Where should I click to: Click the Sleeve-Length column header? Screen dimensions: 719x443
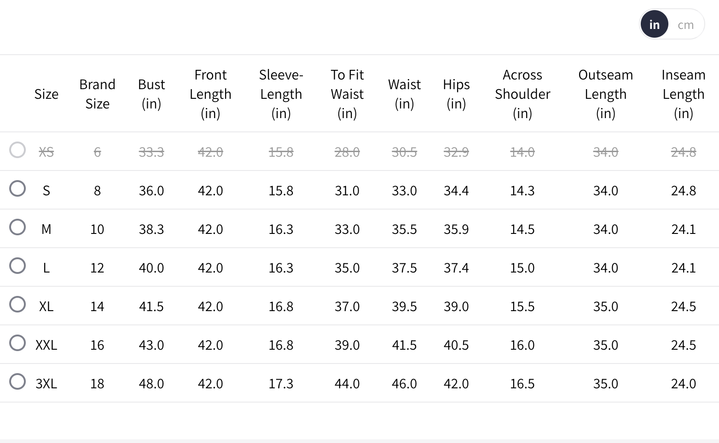[x=281, y=94]
